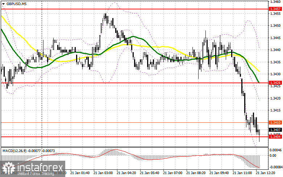Click the 21 Jan 05:40 time label
The width and height of the screenshot is (283, 177).
[150, 173]
